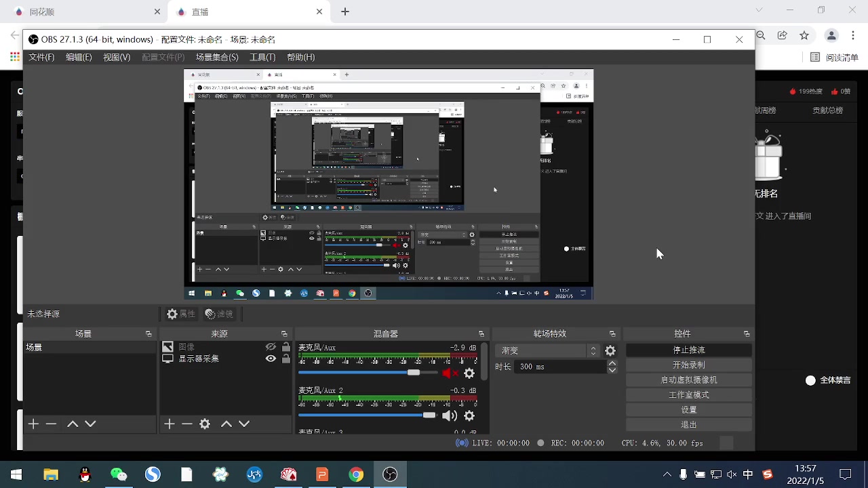Remove selected scene with the minus icon
Viewport: 868px width, 488px height.
point(51,424)
